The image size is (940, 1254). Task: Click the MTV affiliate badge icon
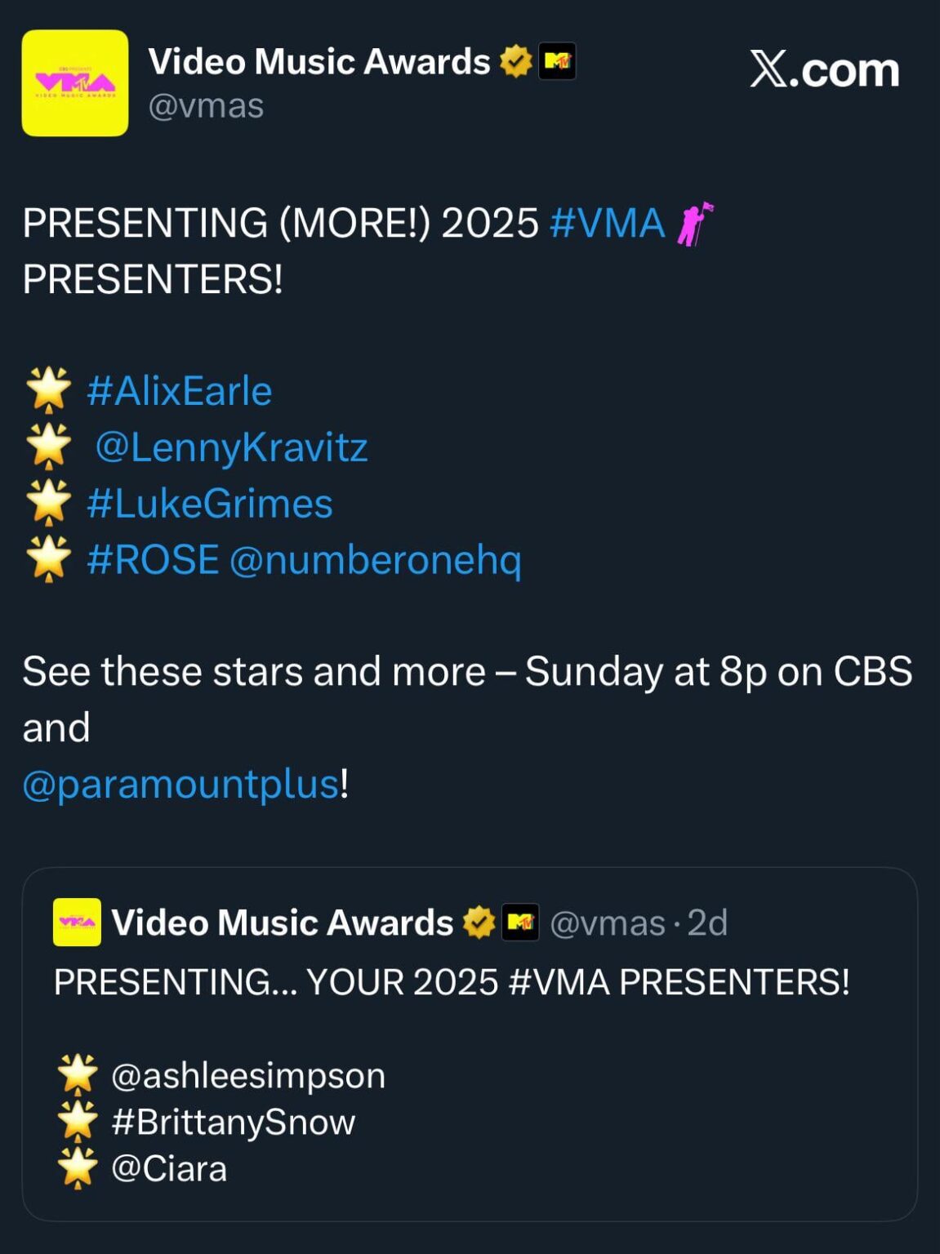tap(559, 59)
